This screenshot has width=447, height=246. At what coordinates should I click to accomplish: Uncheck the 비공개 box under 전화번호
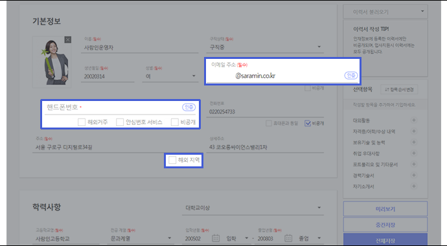(308, 123)
